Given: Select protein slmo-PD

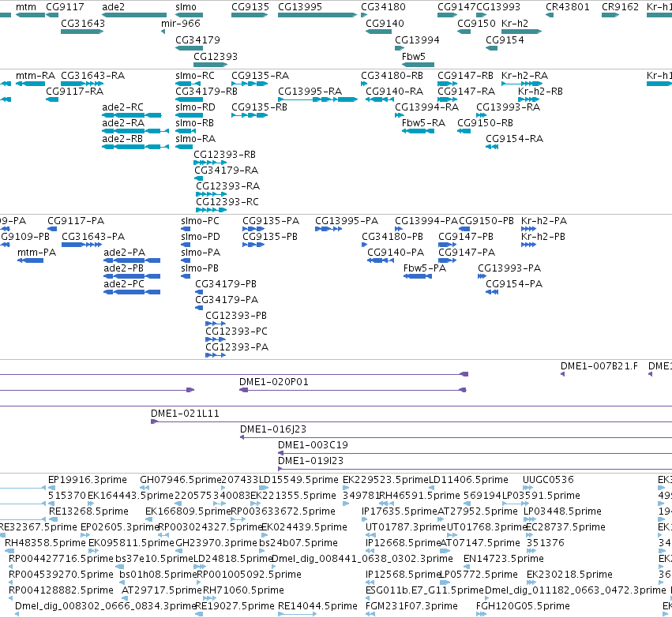Looking at the screenshot, I should pos(186,245).
